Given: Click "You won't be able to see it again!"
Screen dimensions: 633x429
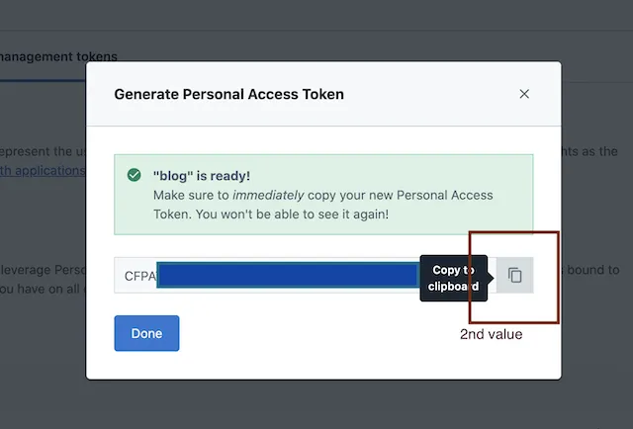Looking at the screenshot, I should point(271,214).
